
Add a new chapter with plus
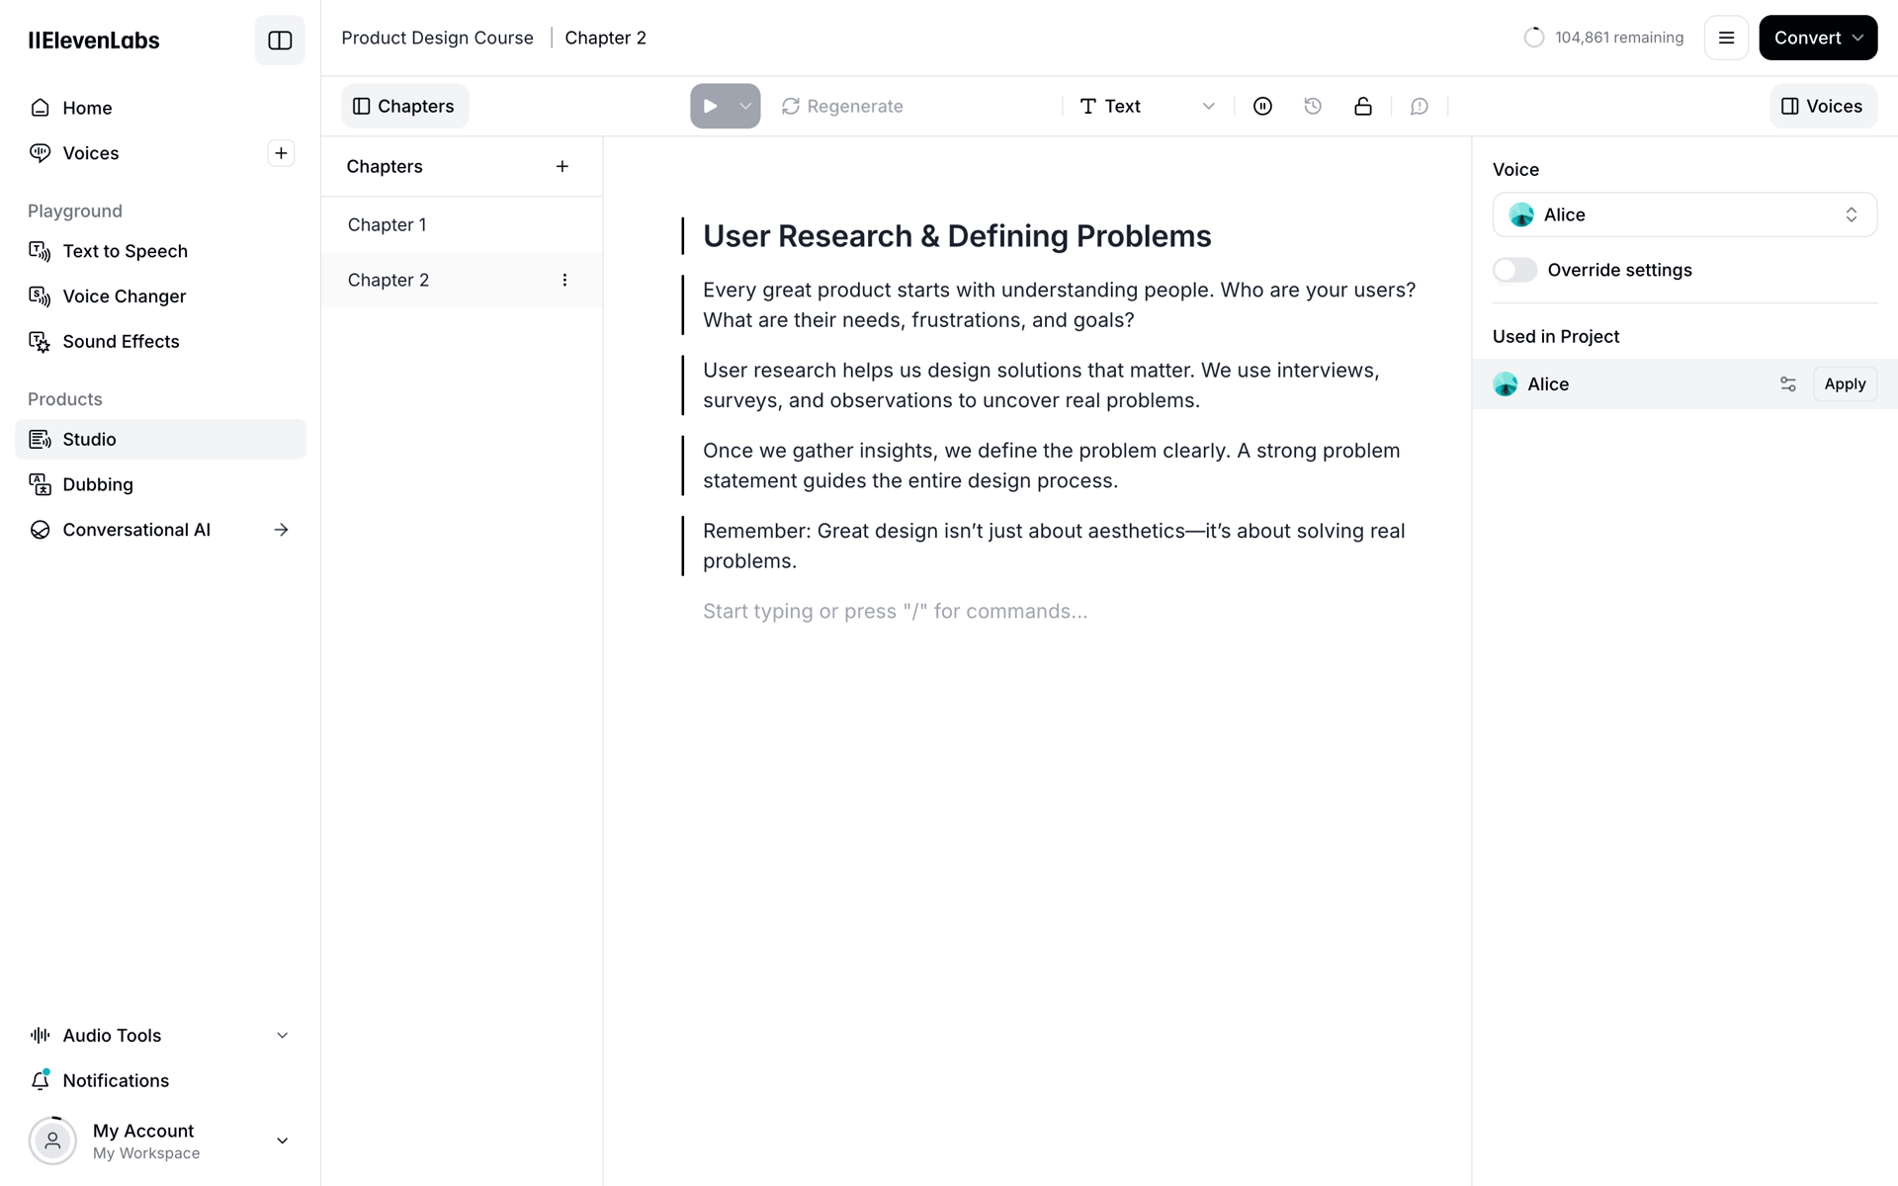tap(562, 166)
